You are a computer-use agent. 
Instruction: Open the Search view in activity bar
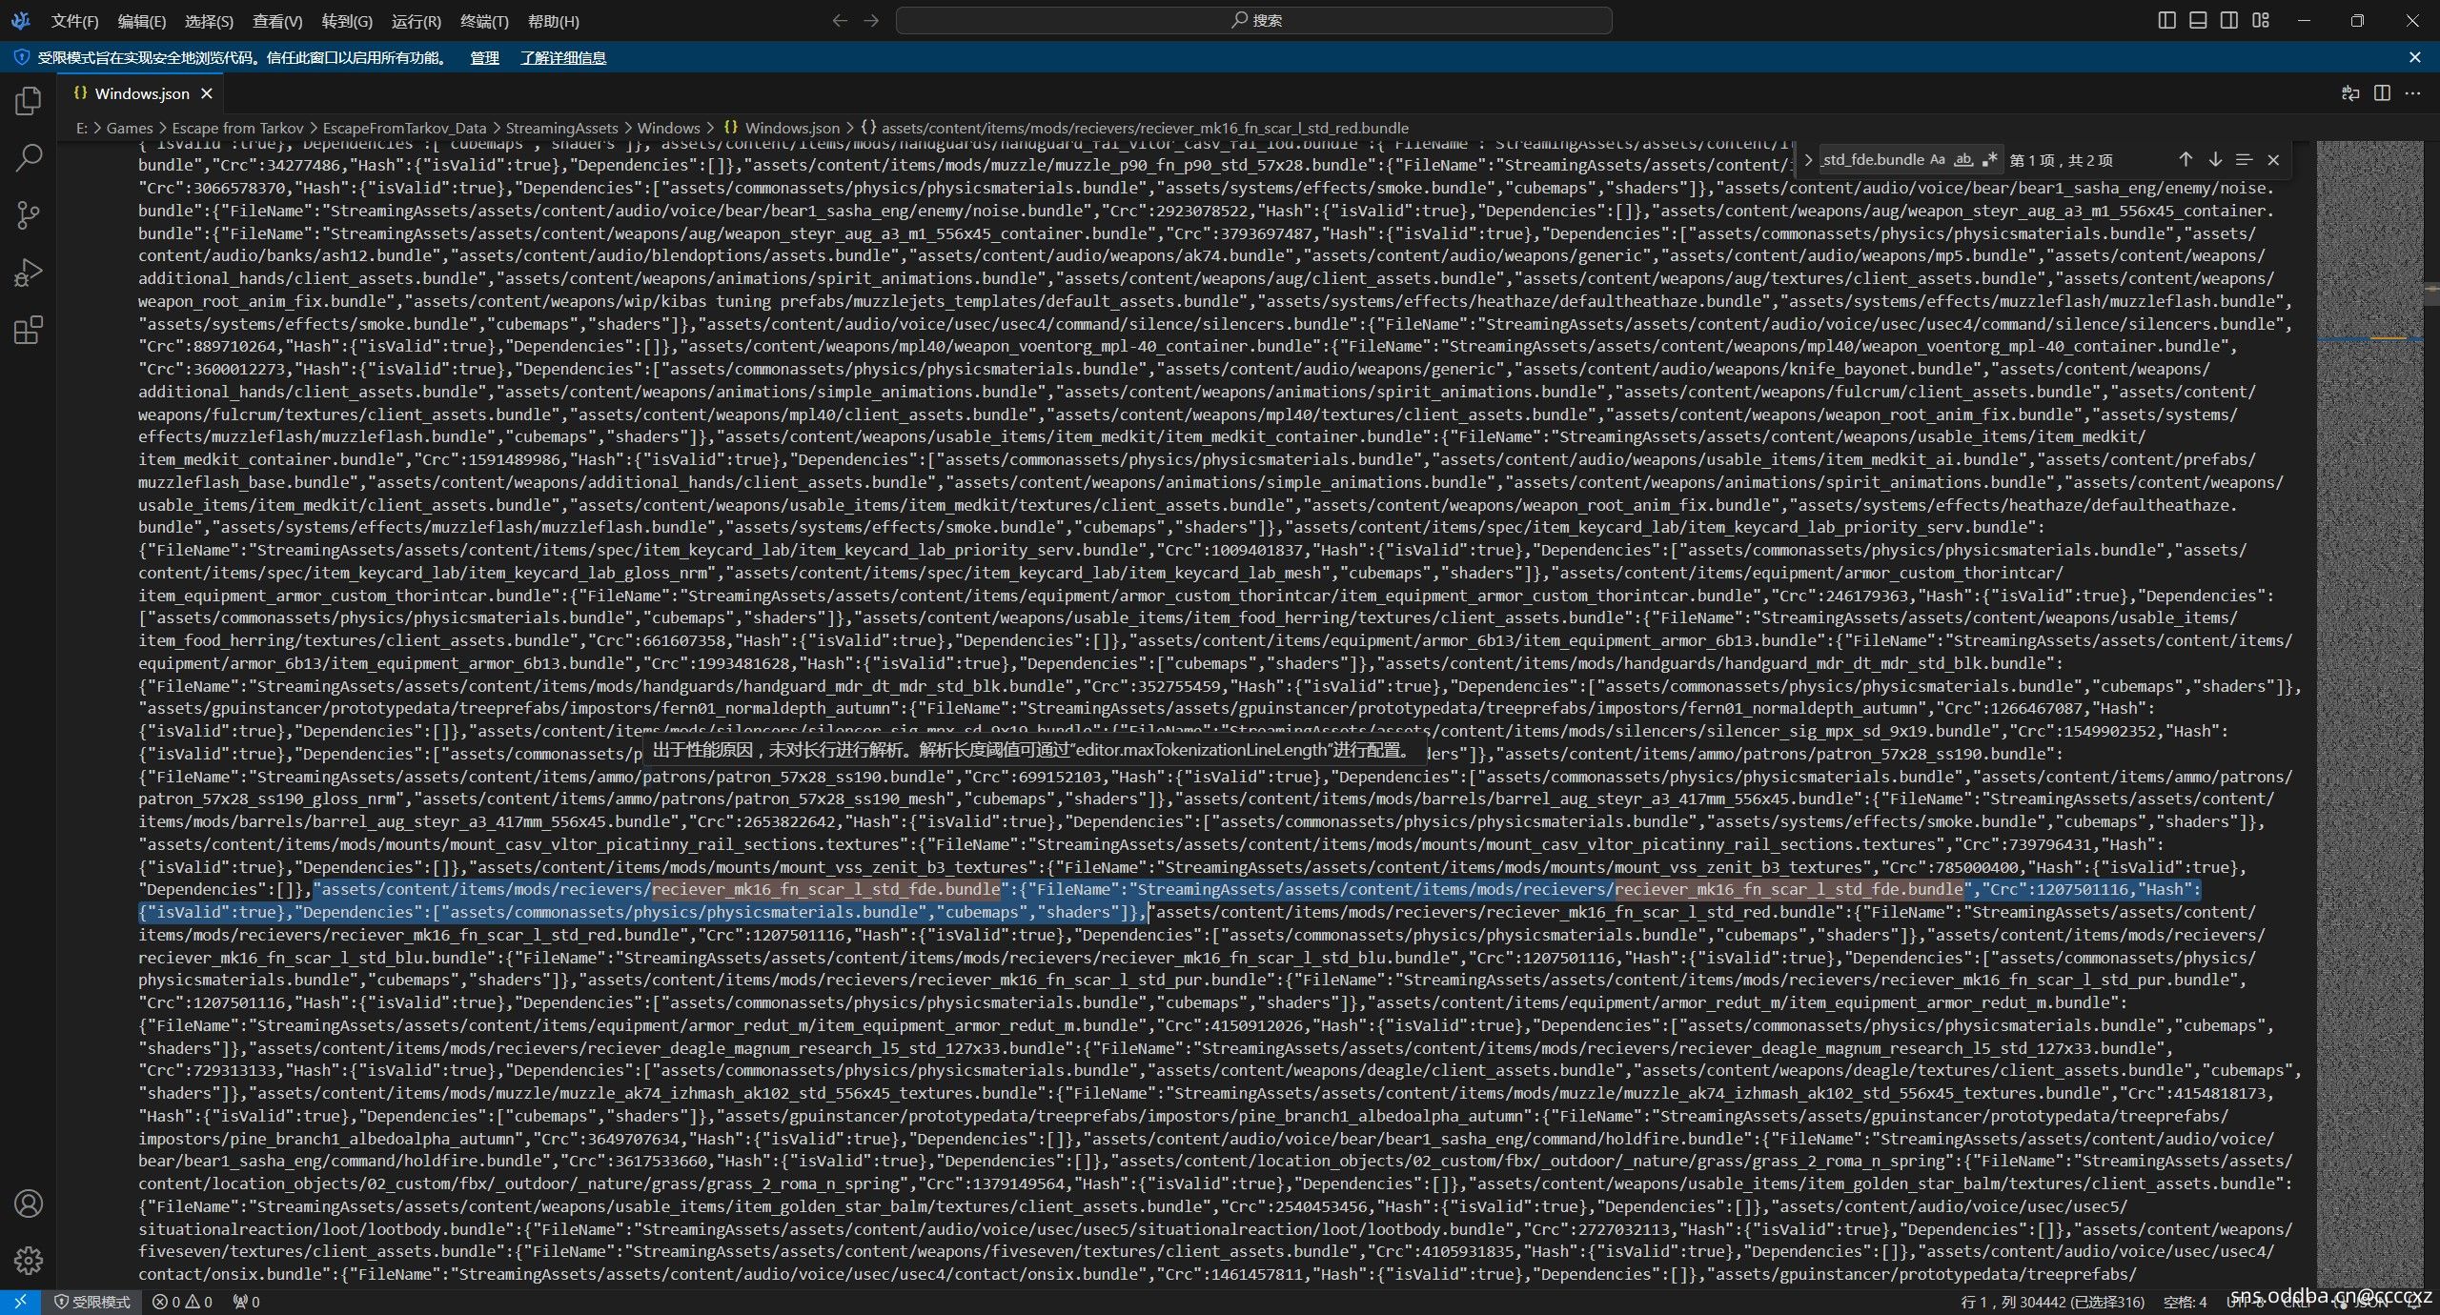pyautogui.click(x=29, y=158)
